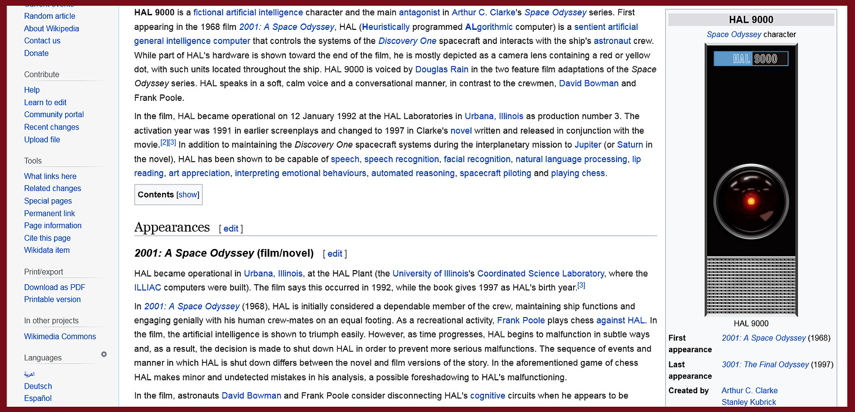This screenshot has width=855, height=412.
Task: Open Coordinated Science Laboratory link
Action: pyautogui.click(x=540, y=273)
